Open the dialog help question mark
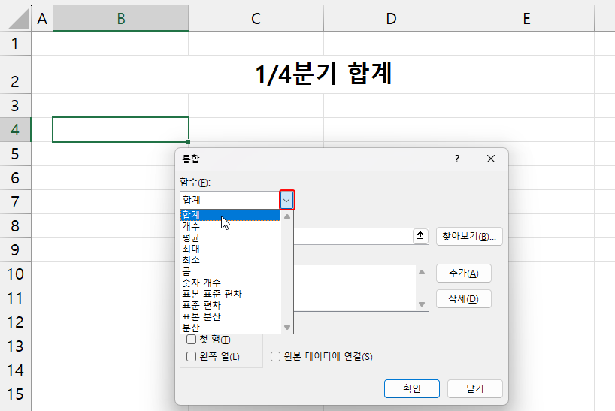The image size is (615, 411). [457, 159]
